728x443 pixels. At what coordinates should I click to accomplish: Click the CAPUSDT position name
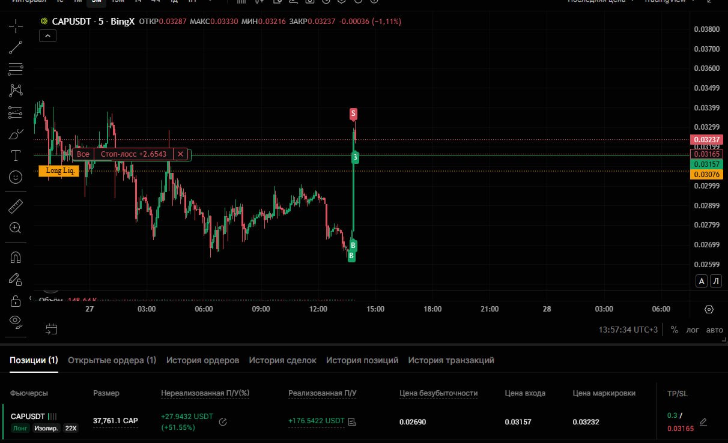coord(28,416)
